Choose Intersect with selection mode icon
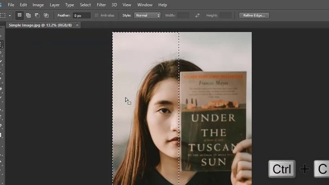329x185 pixels. coord(46,15)
